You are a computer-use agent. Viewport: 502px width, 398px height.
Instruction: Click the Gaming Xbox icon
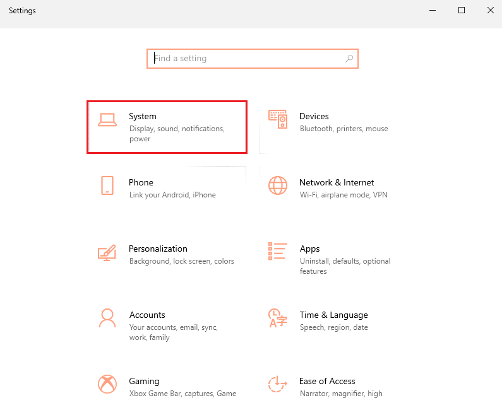[107, 384]
